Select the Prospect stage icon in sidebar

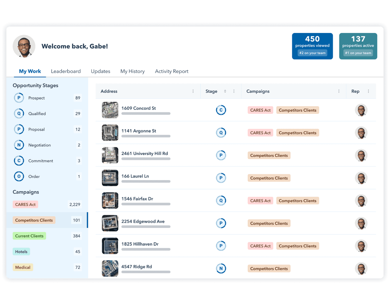(19, 98)
